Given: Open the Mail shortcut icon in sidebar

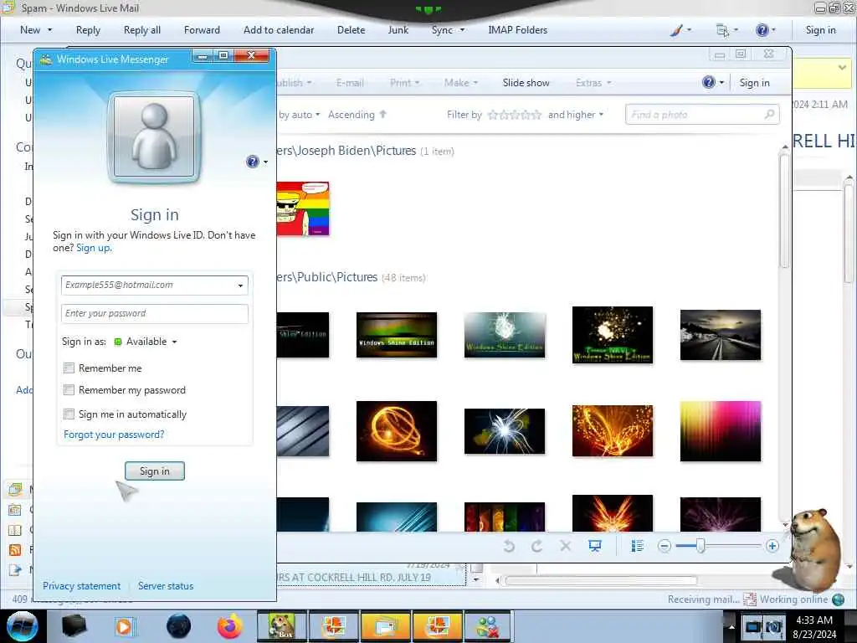Looking at the screenshot, I should 15,489.
